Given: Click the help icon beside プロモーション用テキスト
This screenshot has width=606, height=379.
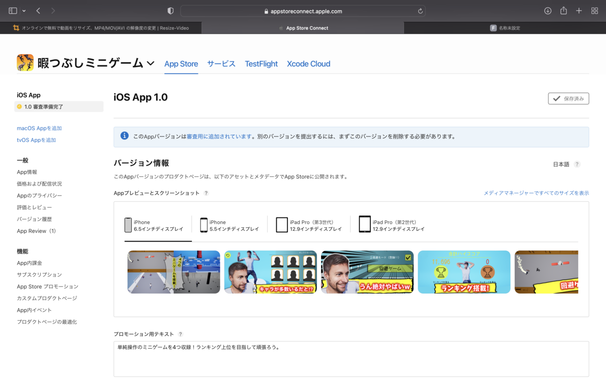Looking at the screenshot, I should 181,334.
